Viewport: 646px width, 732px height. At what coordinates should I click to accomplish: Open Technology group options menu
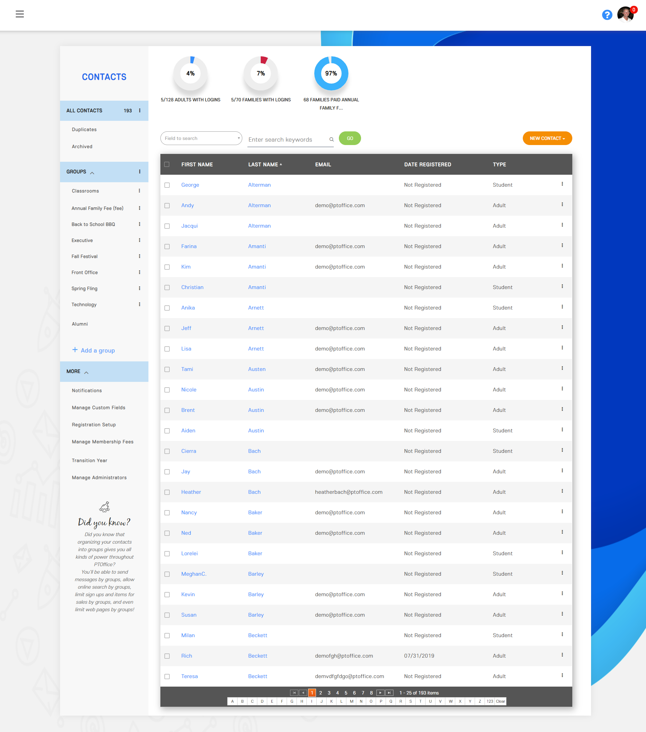pos(140,304)
